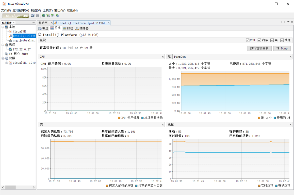Screen dimensions: 294x195
Task: Close the IntelliJ Platform (pid 21196) tab
Action: tap(108, 23)
